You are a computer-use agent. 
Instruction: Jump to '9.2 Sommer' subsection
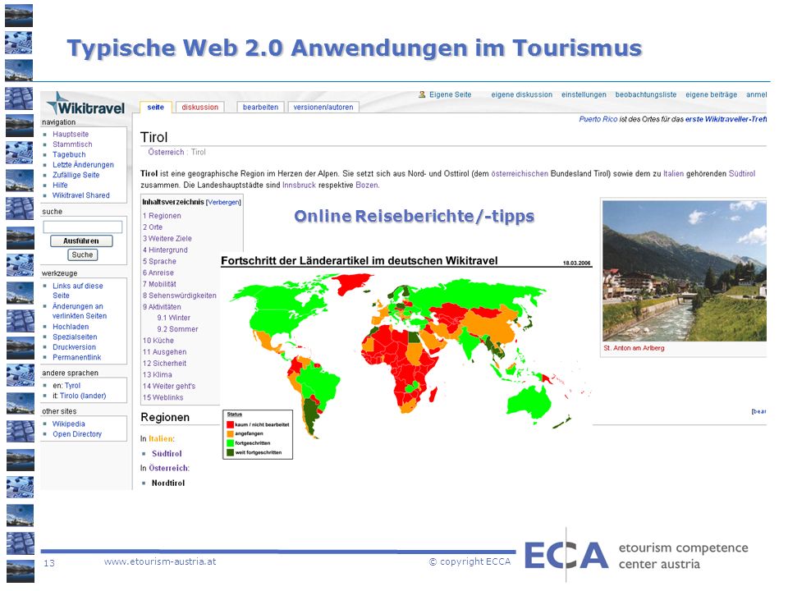coord(178,329)
